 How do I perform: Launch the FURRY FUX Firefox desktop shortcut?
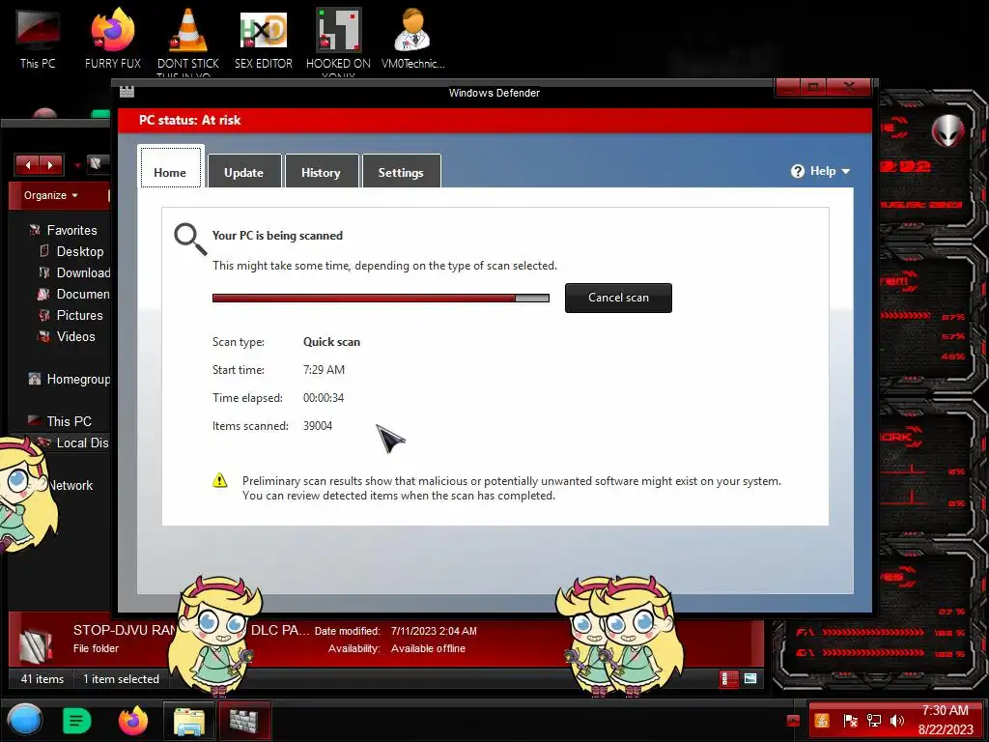click(x=113, y=39)
